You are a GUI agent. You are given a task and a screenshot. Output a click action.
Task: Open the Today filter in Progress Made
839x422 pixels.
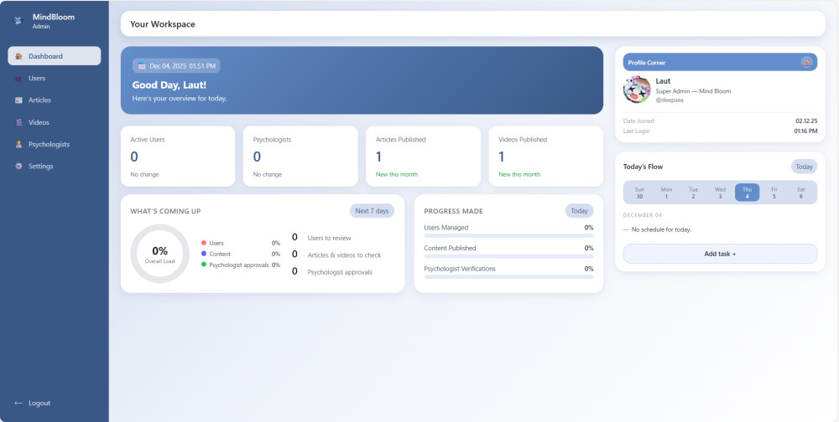[x=579, y=211]
